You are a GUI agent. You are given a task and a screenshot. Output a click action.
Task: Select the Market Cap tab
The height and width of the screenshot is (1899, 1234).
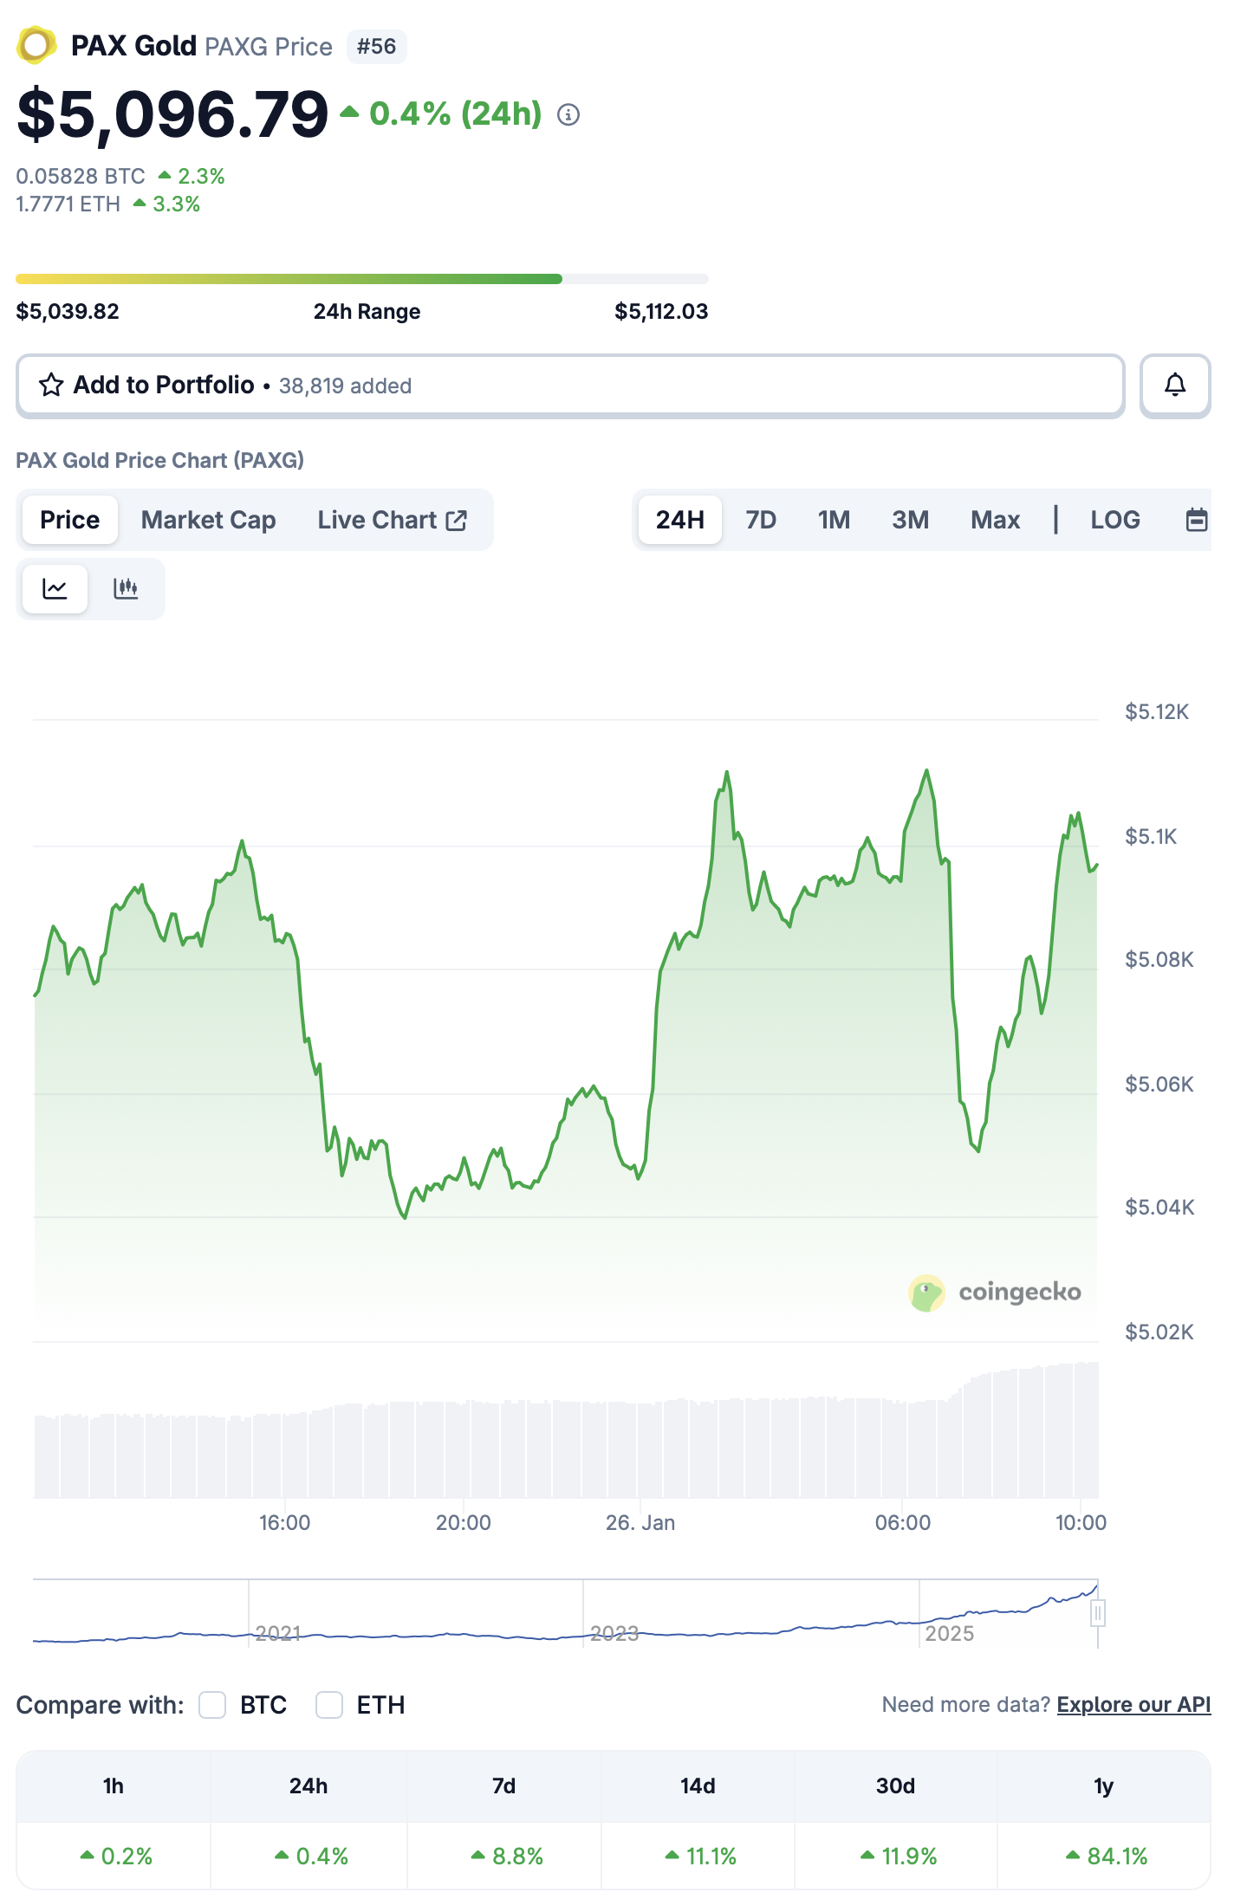coord(208,520)
